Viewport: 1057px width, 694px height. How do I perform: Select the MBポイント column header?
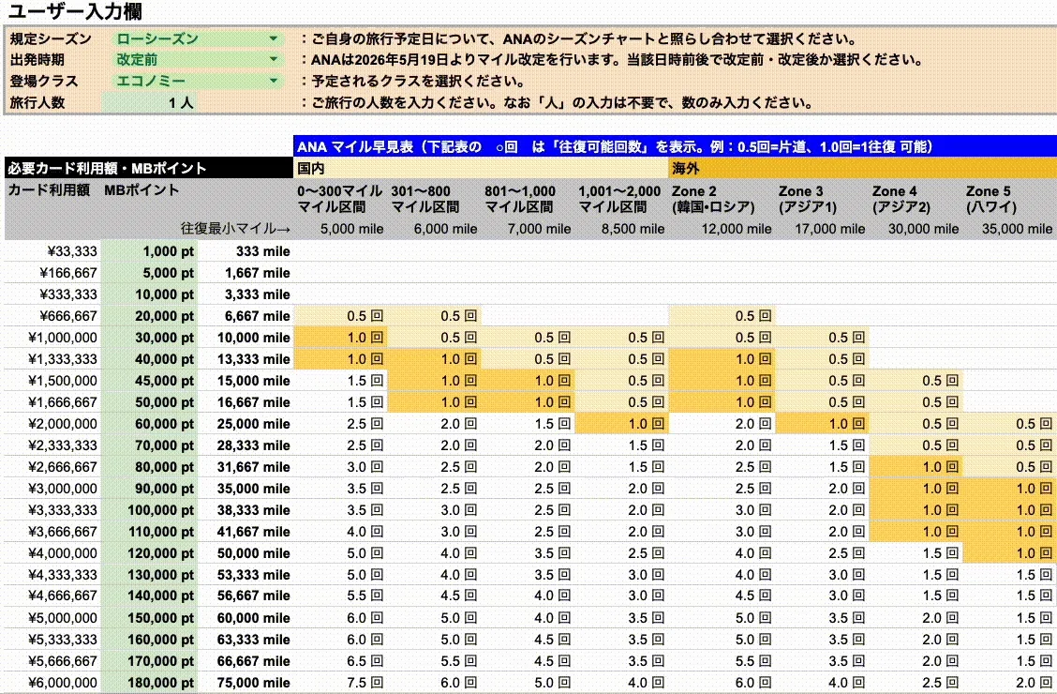point(141,190)
